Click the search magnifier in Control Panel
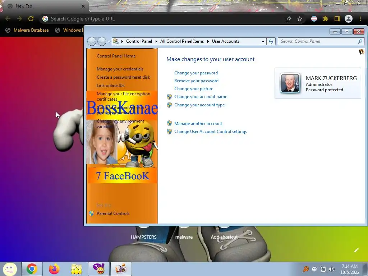The width and height of the screenshot is (368, 276). (x=360, y=41)
